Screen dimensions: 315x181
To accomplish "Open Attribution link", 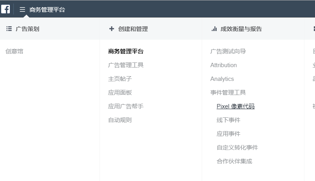I will (224, 65).
